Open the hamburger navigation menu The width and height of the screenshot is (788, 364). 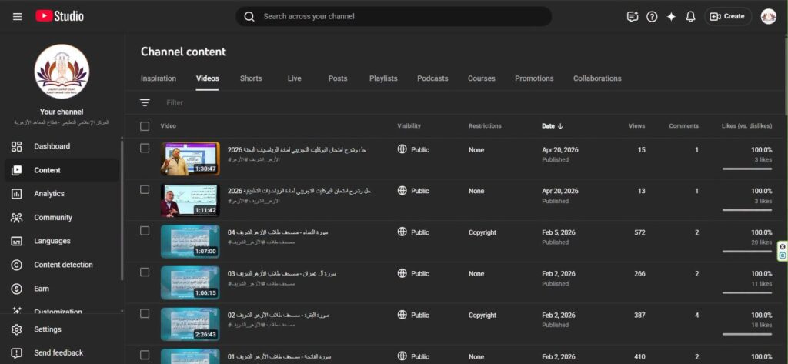pos(17,17)
